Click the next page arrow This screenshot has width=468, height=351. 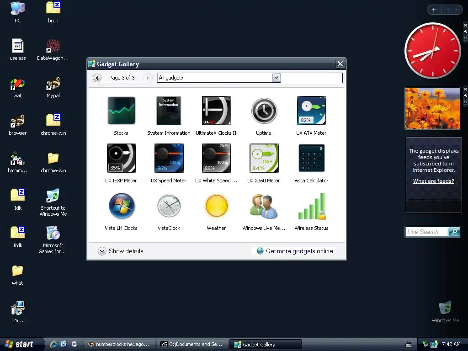coord(147,78)
